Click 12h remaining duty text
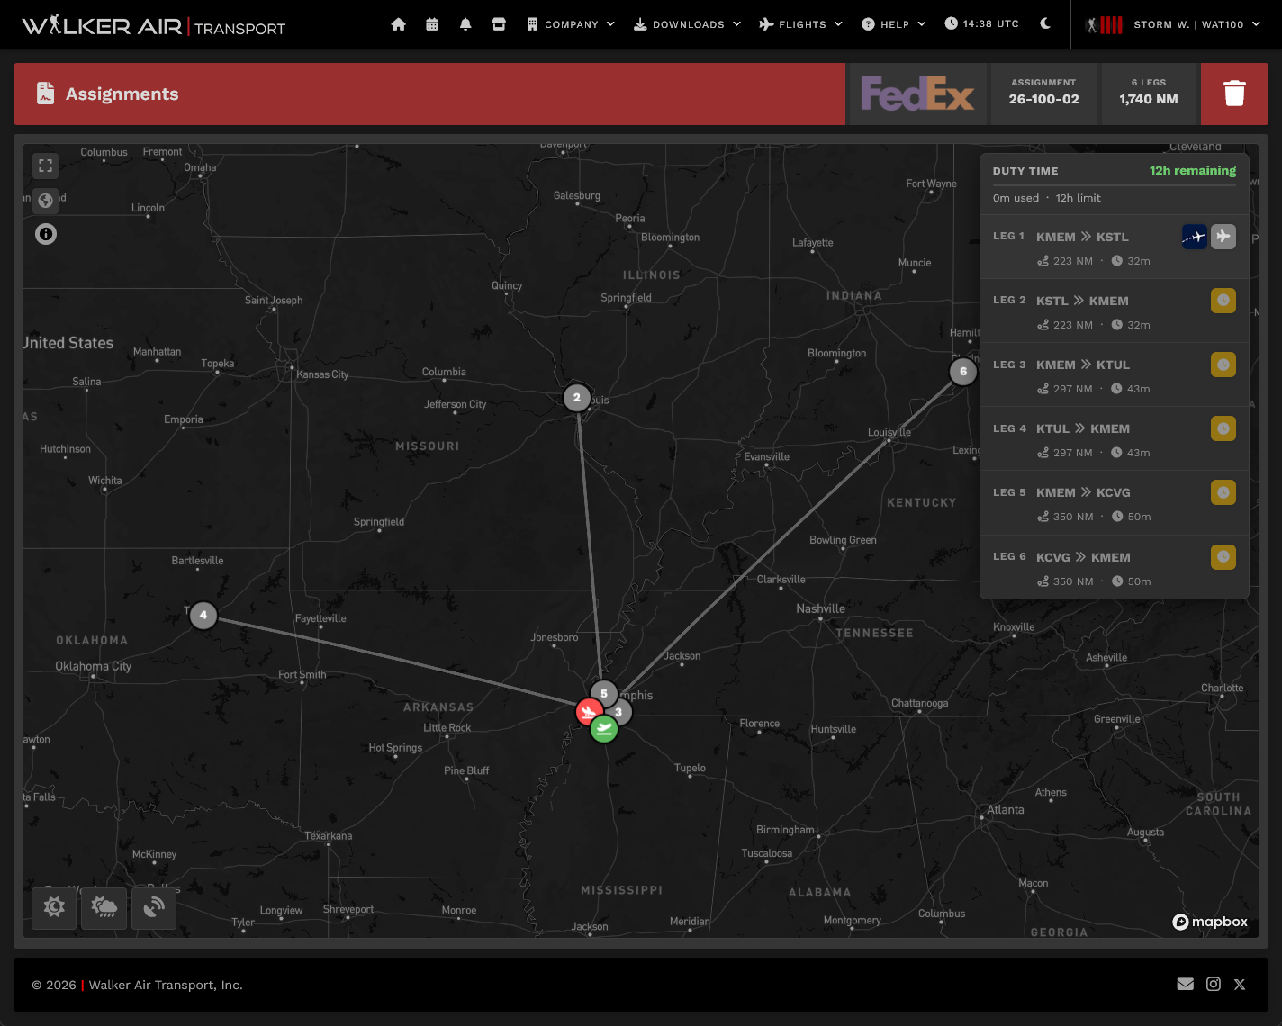Viewport: 1282px width, 1026px height. [x=1192, y=170]
